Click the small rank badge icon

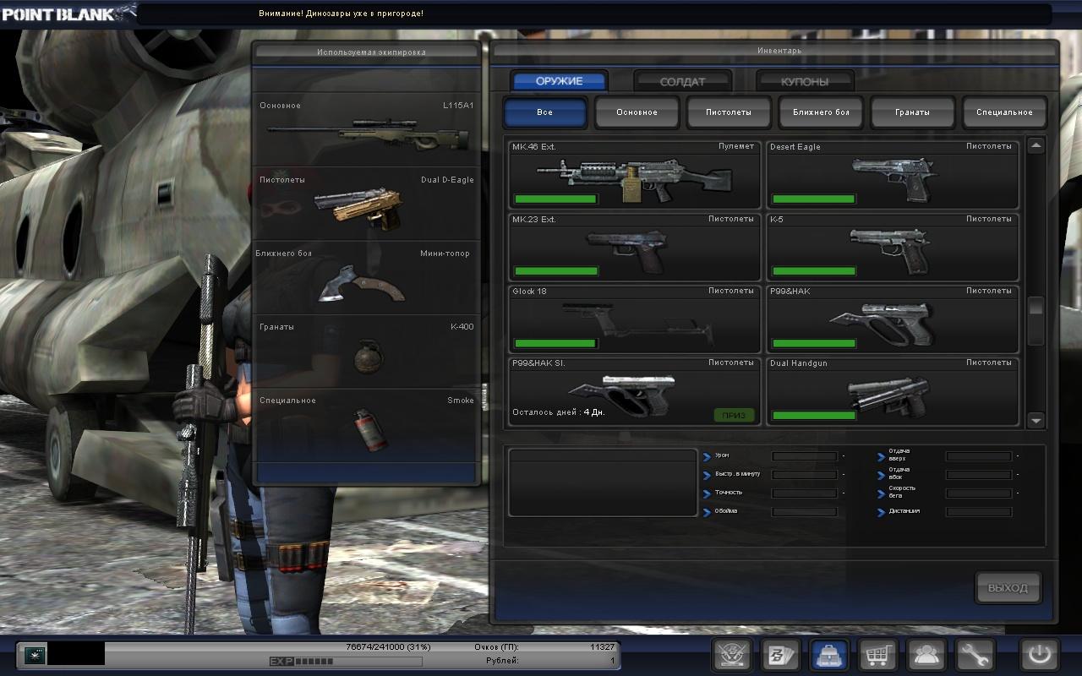[x=35, y=655]
